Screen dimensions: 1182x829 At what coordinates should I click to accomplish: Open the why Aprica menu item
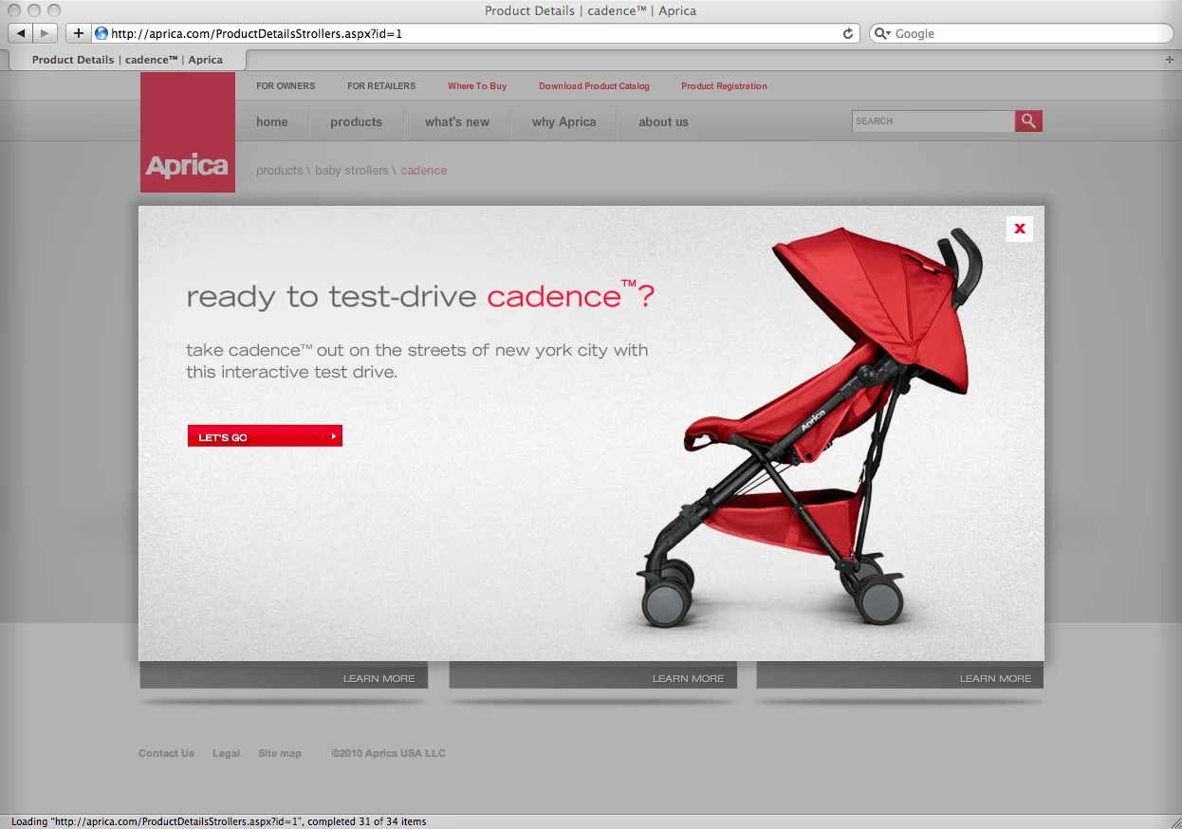coord(564,121)
